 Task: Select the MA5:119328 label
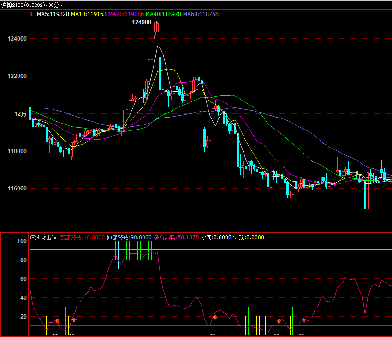click(x=53, y=14)
